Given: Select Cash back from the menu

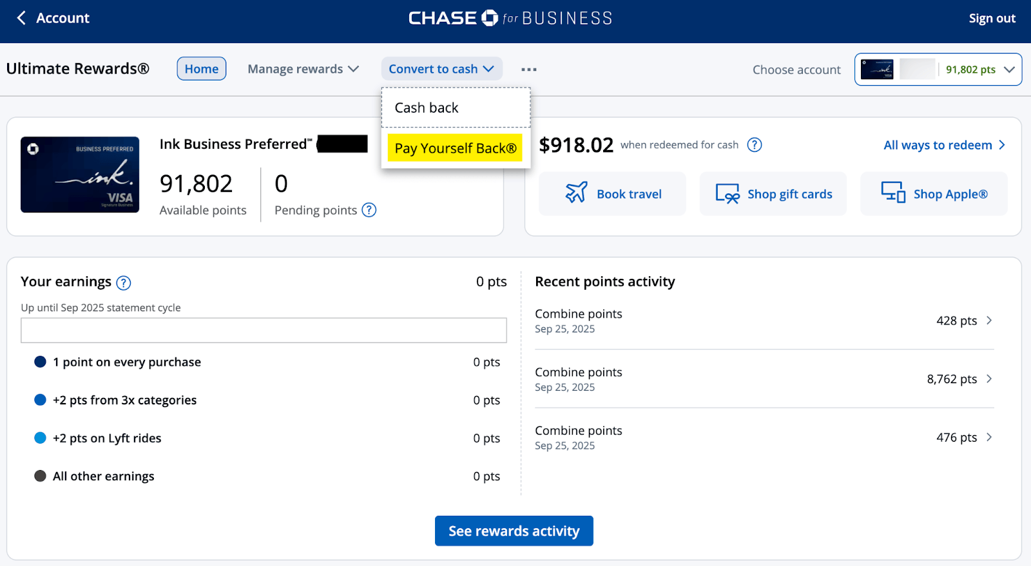Looking at the screenshot, I should [427, 108].
